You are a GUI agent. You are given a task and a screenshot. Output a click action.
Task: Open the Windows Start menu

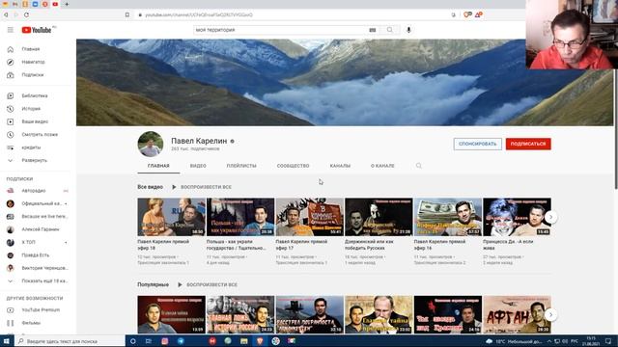click(x=7, y=341)
